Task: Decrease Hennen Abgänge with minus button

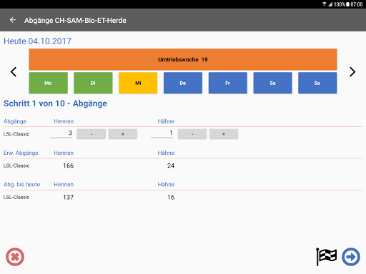Action: pos(91,134)
